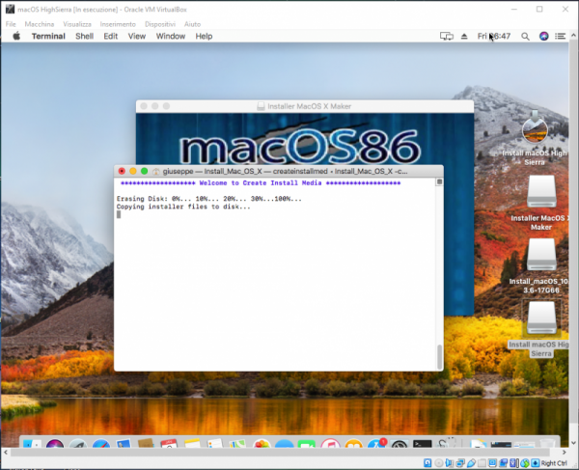This screenshot has height=470, width=579.
Task: Click the Terminal window vertical scrollbar thumb
Action: [x=439, y=357]
